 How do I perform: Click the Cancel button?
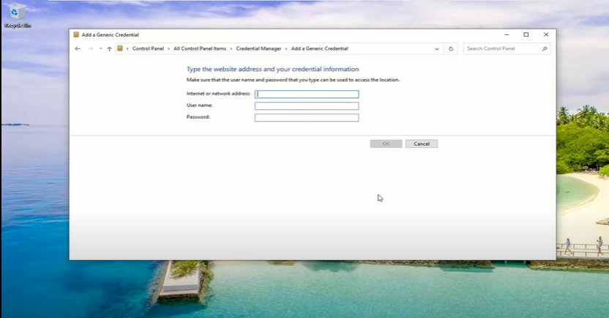click(x=422, y=144)
